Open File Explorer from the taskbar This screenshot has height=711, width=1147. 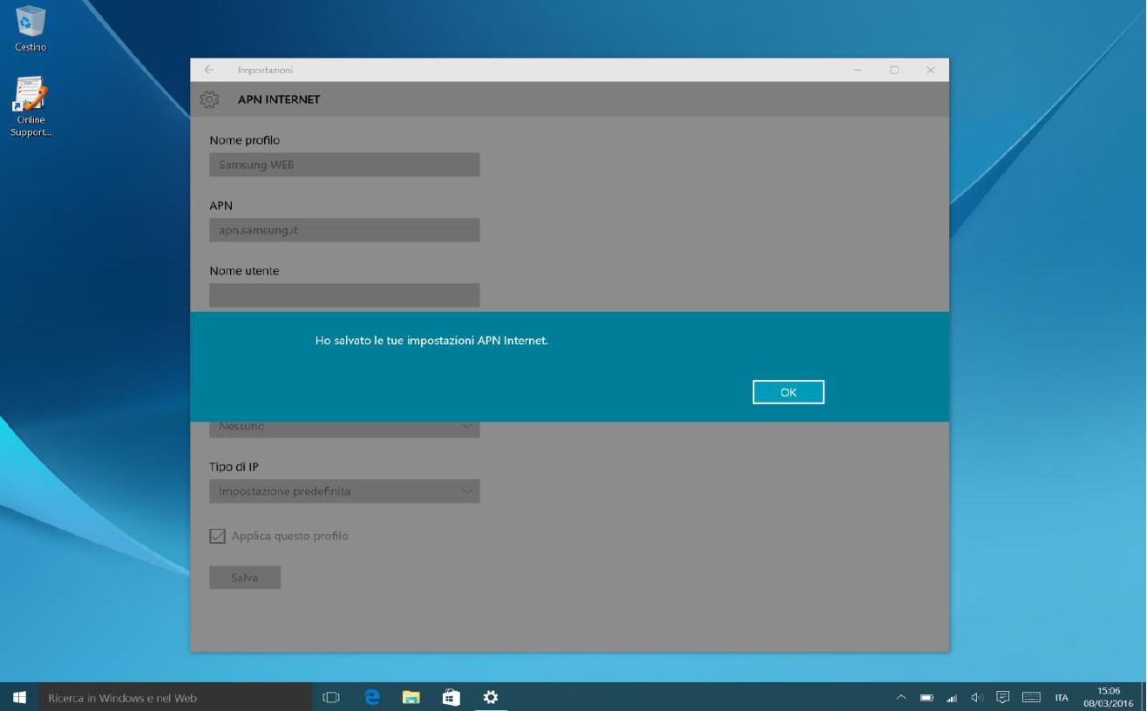point(411,697)
